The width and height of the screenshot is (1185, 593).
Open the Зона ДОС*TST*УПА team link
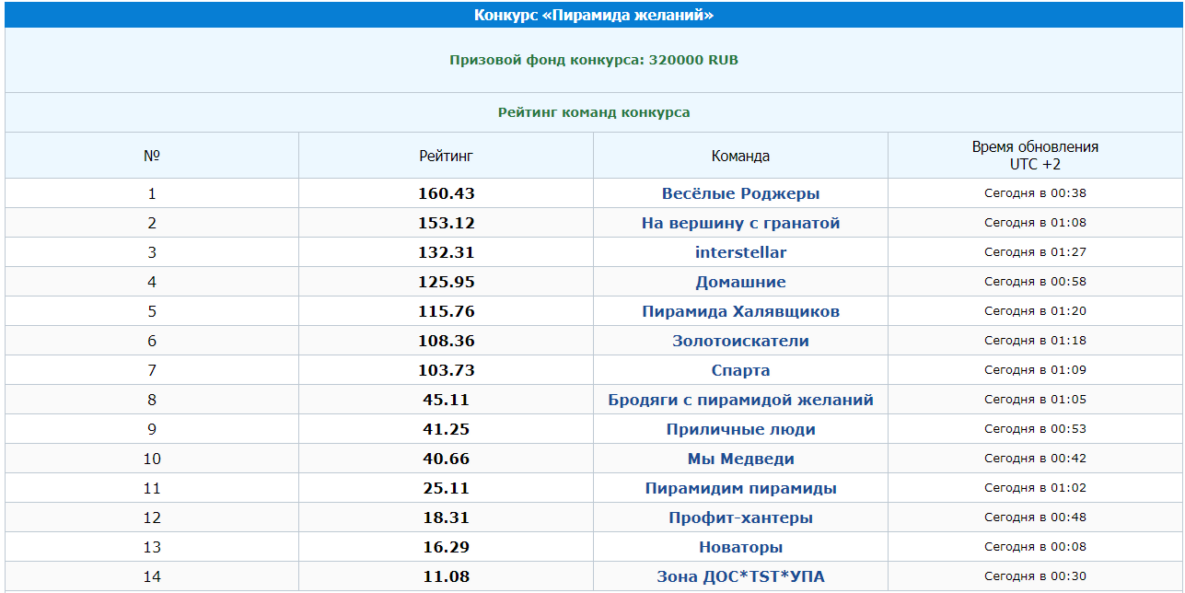click(x=740, y=576)
